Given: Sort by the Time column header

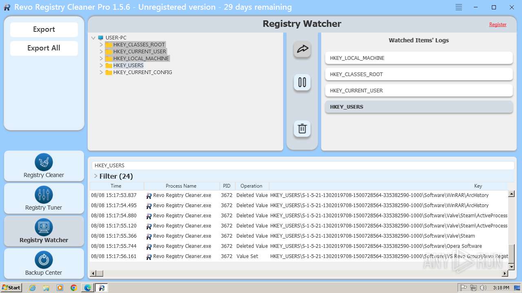Looking at the screenshot, I should tap(117, 186).
